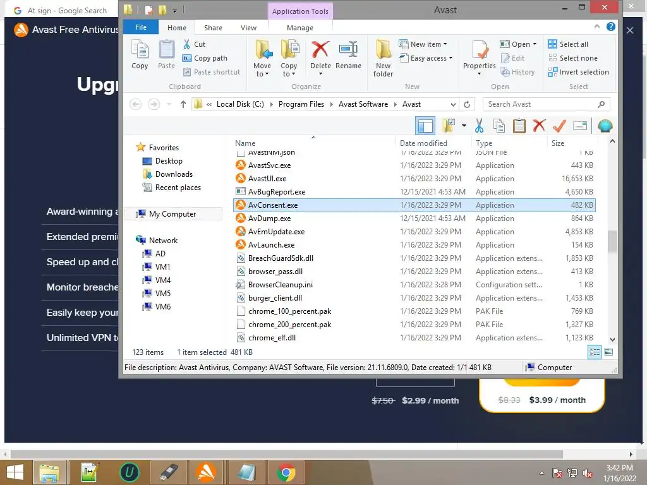This screenshot has width=647, height=485.
Task: Open file History from the ribbon
Action: click(x=517, y=72)
